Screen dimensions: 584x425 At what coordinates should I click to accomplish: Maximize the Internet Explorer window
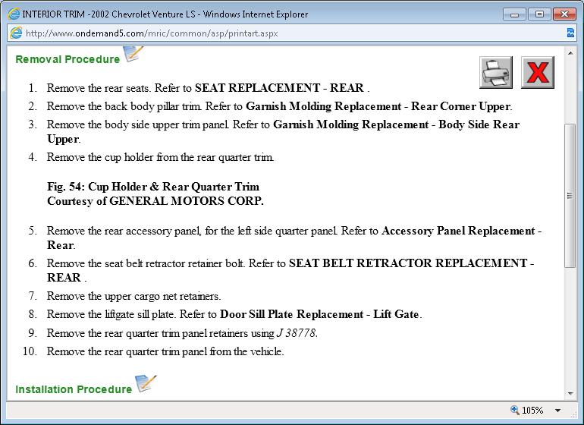[539, 14]
